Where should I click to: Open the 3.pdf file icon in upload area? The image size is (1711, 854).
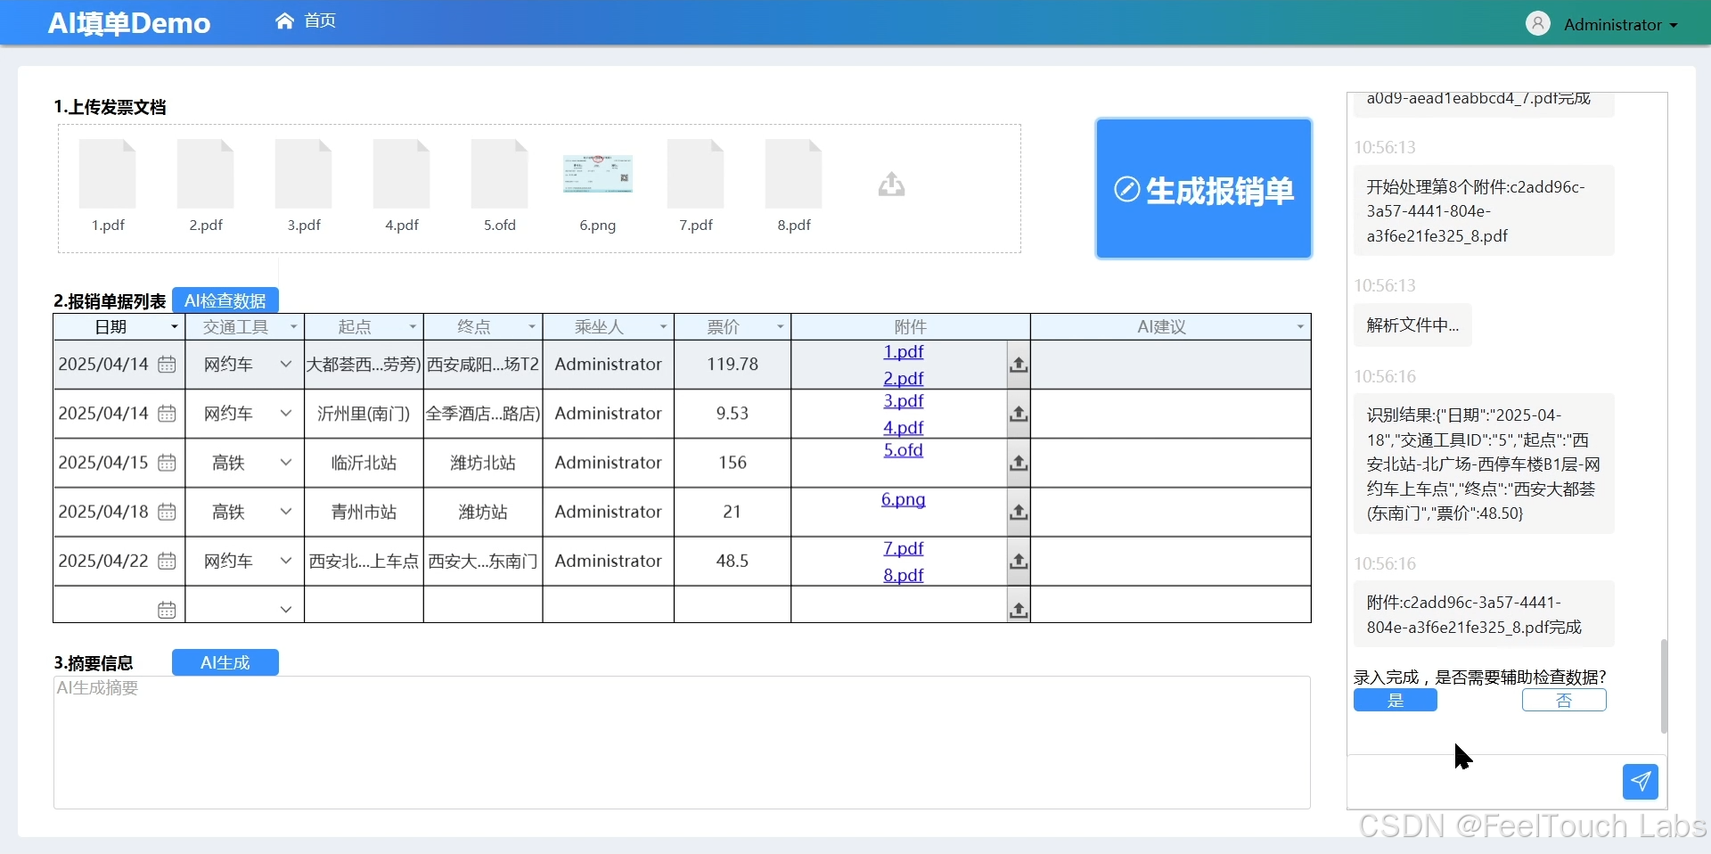[304, 174]
